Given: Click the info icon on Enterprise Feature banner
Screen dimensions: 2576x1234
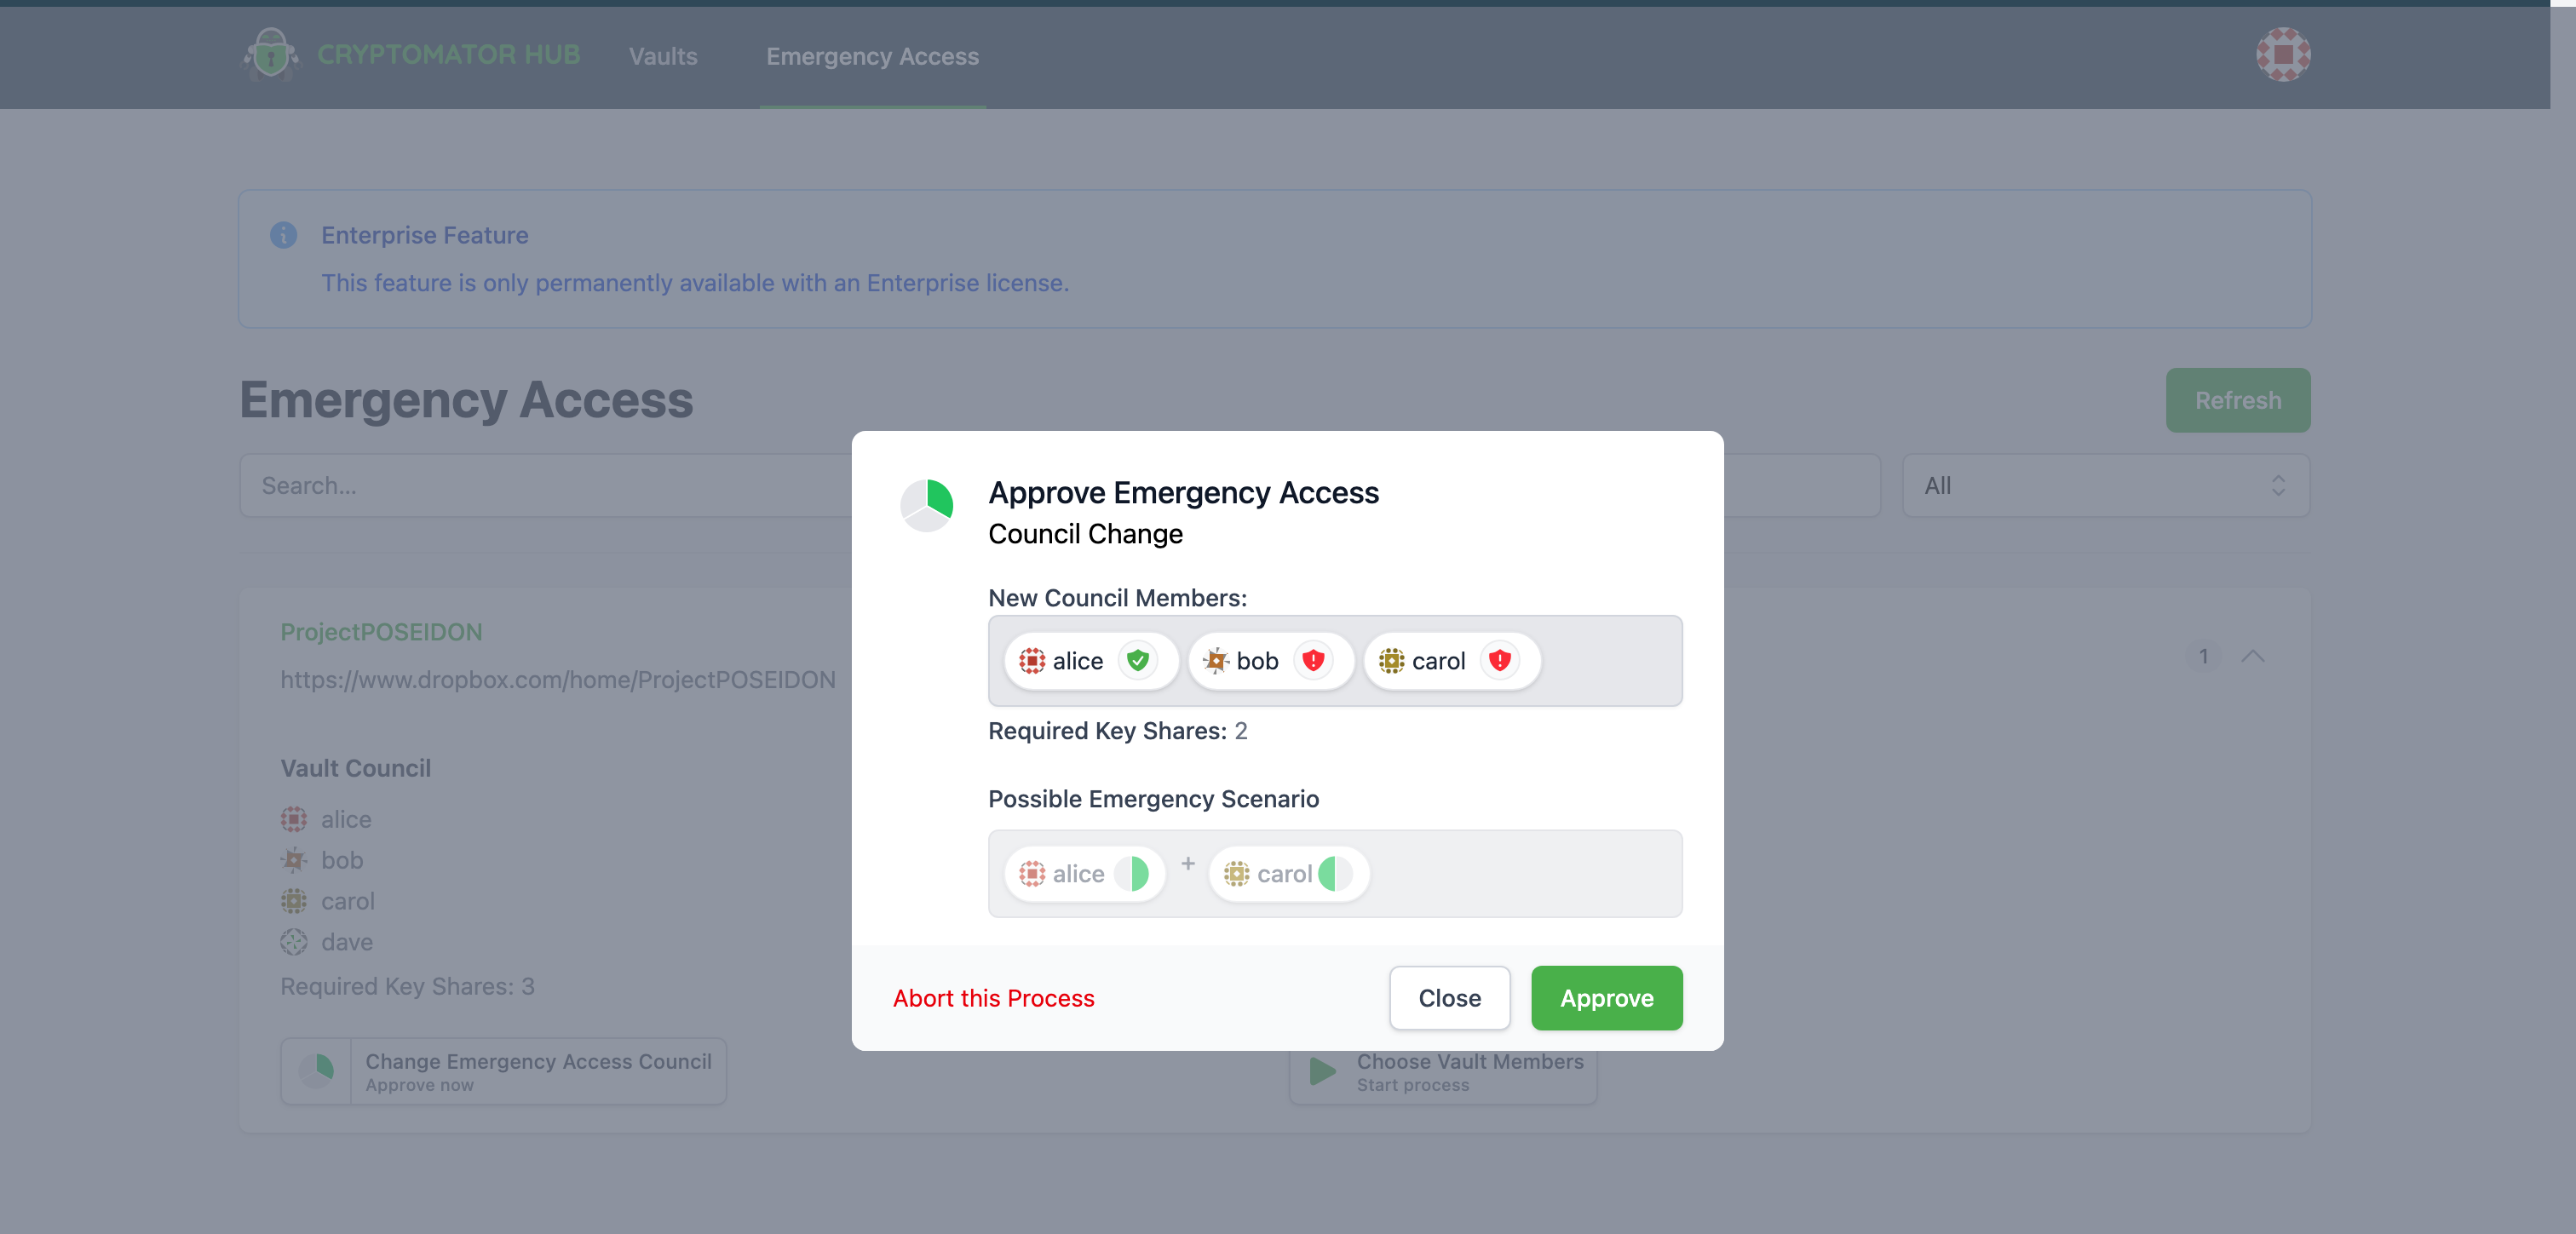Looking at the screenshot, I should [x=283, y=235].
